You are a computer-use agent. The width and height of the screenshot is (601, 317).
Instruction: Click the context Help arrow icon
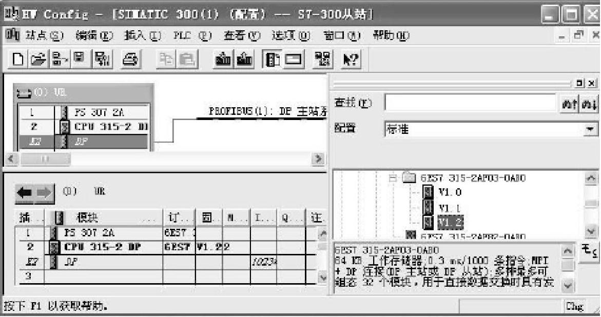pyautogui.click(x=351, y=60)
